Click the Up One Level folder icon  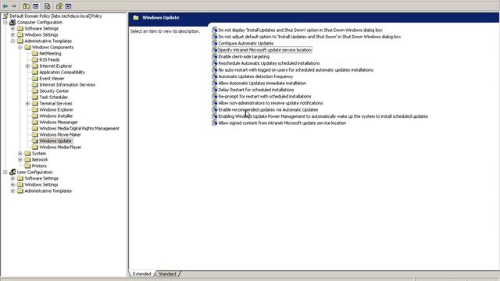(27, 6)
